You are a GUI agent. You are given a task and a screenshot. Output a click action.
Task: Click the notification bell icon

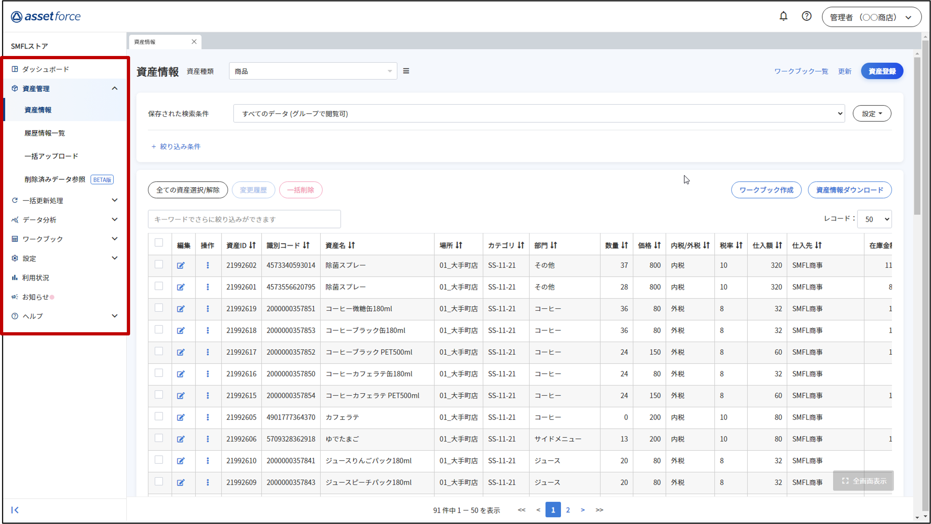coord(783,16)
